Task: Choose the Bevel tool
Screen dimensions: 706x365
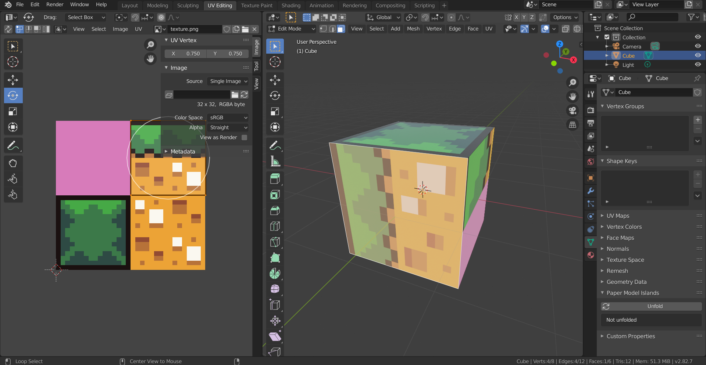Action: 275,211
